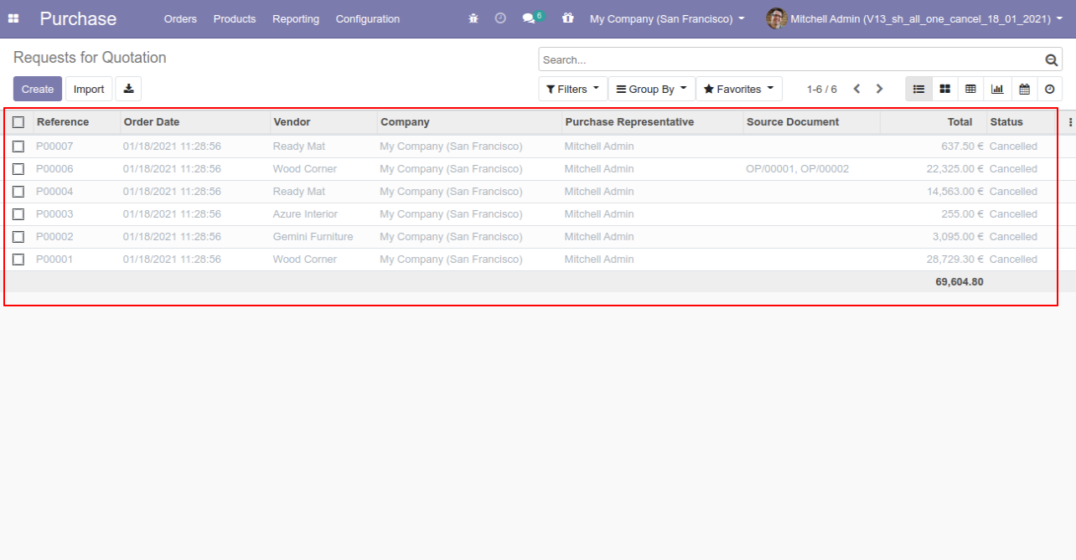The width and height of the screenshot is (1076, 560).
Task: Click total 637.50 €
Action: coord(963,146)
